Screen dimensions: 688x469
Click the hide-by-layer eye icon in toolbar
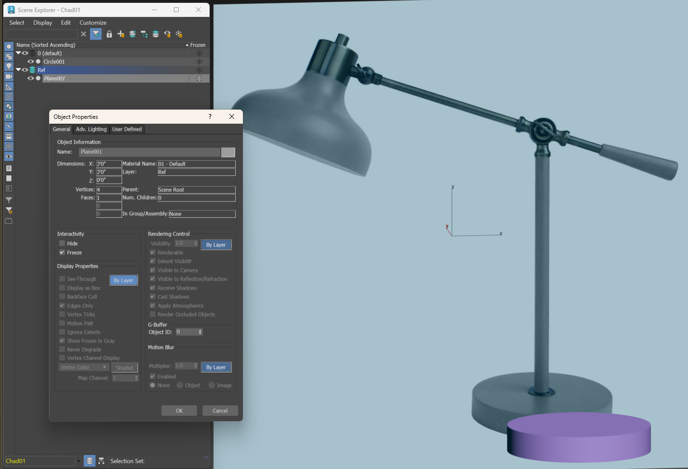(x=167, y=34)
